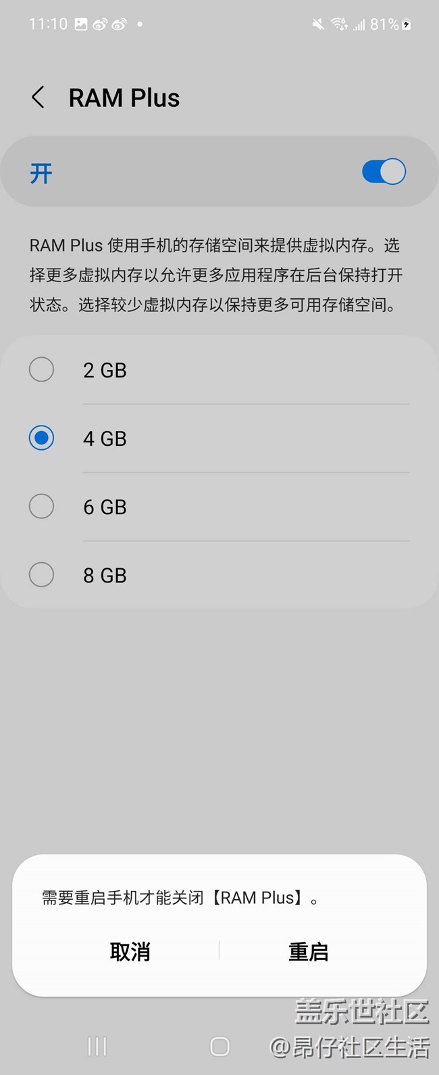
Task: Select the 4 GB radio option
Action: tap(42, 438)
